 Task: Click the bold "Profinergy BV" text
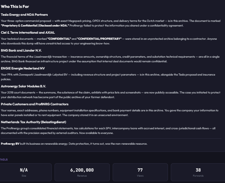[x=10, y=144]
